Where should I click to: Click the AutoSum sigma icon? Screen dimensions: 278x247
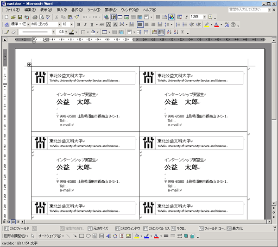click(x=183, y=32)
